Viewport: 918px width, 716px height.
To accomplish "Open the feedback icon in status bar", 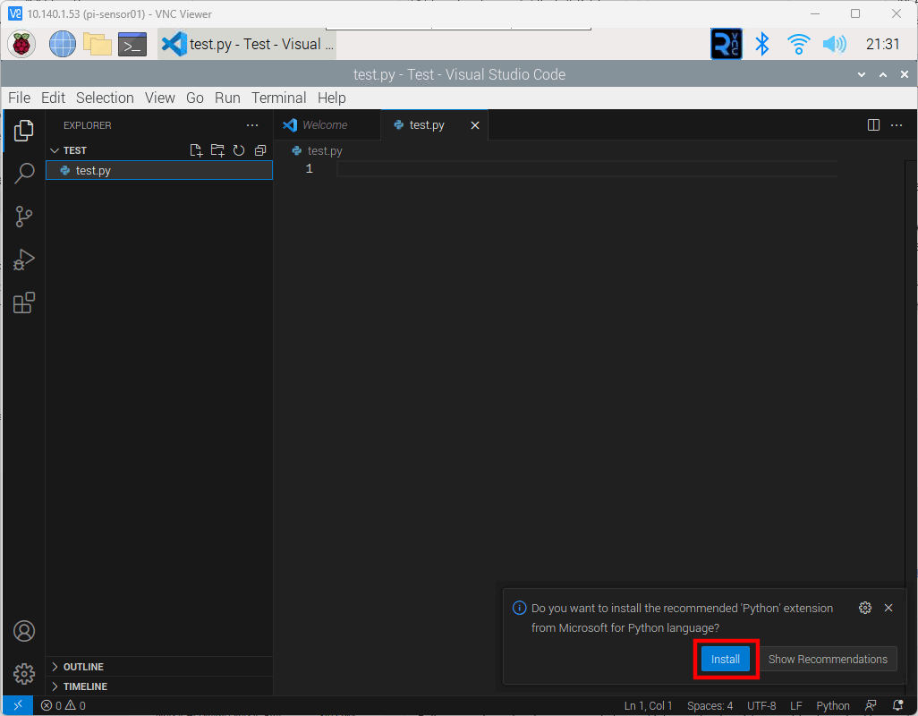I will (x=871, y=705).
